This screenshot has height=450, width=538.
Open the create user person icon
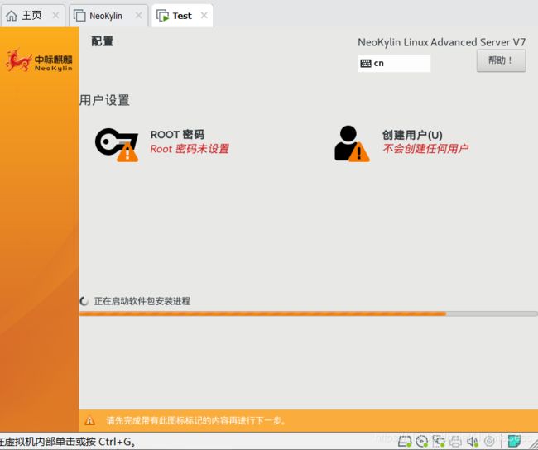pos(352,144)
